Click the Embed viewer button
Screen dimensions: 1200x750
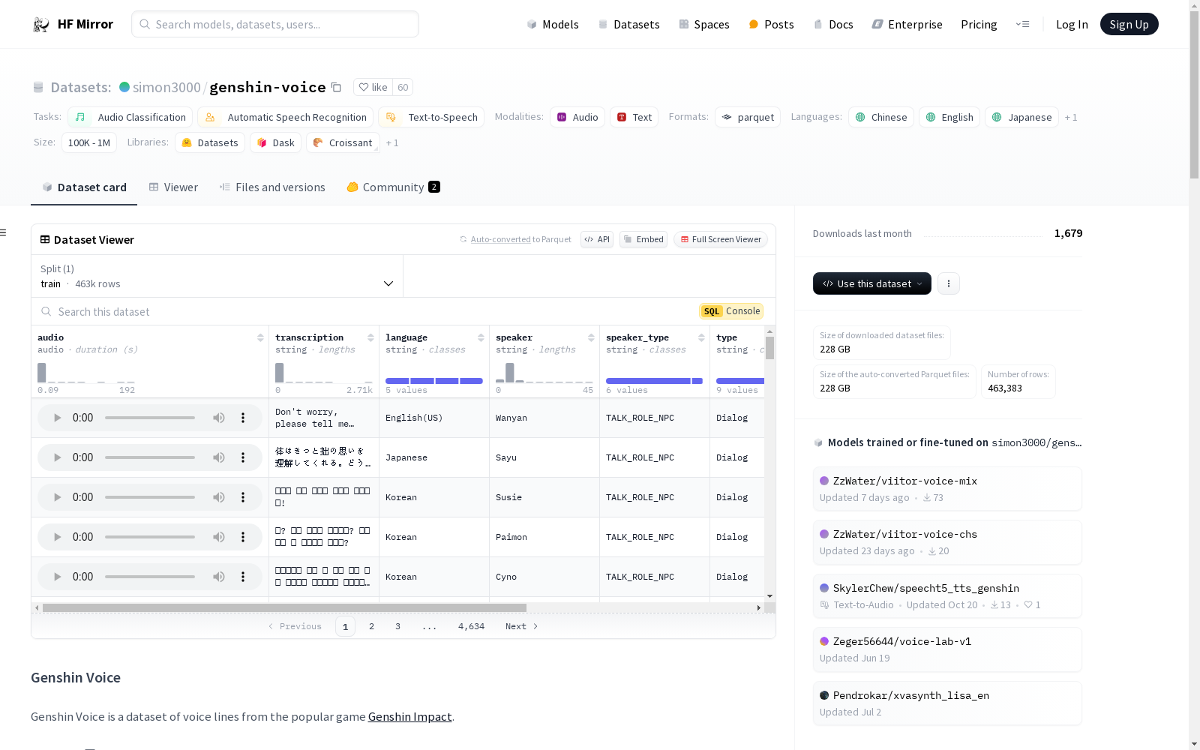click(643, 239)
